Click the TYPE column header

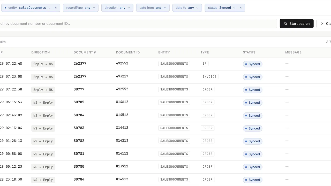205,52
